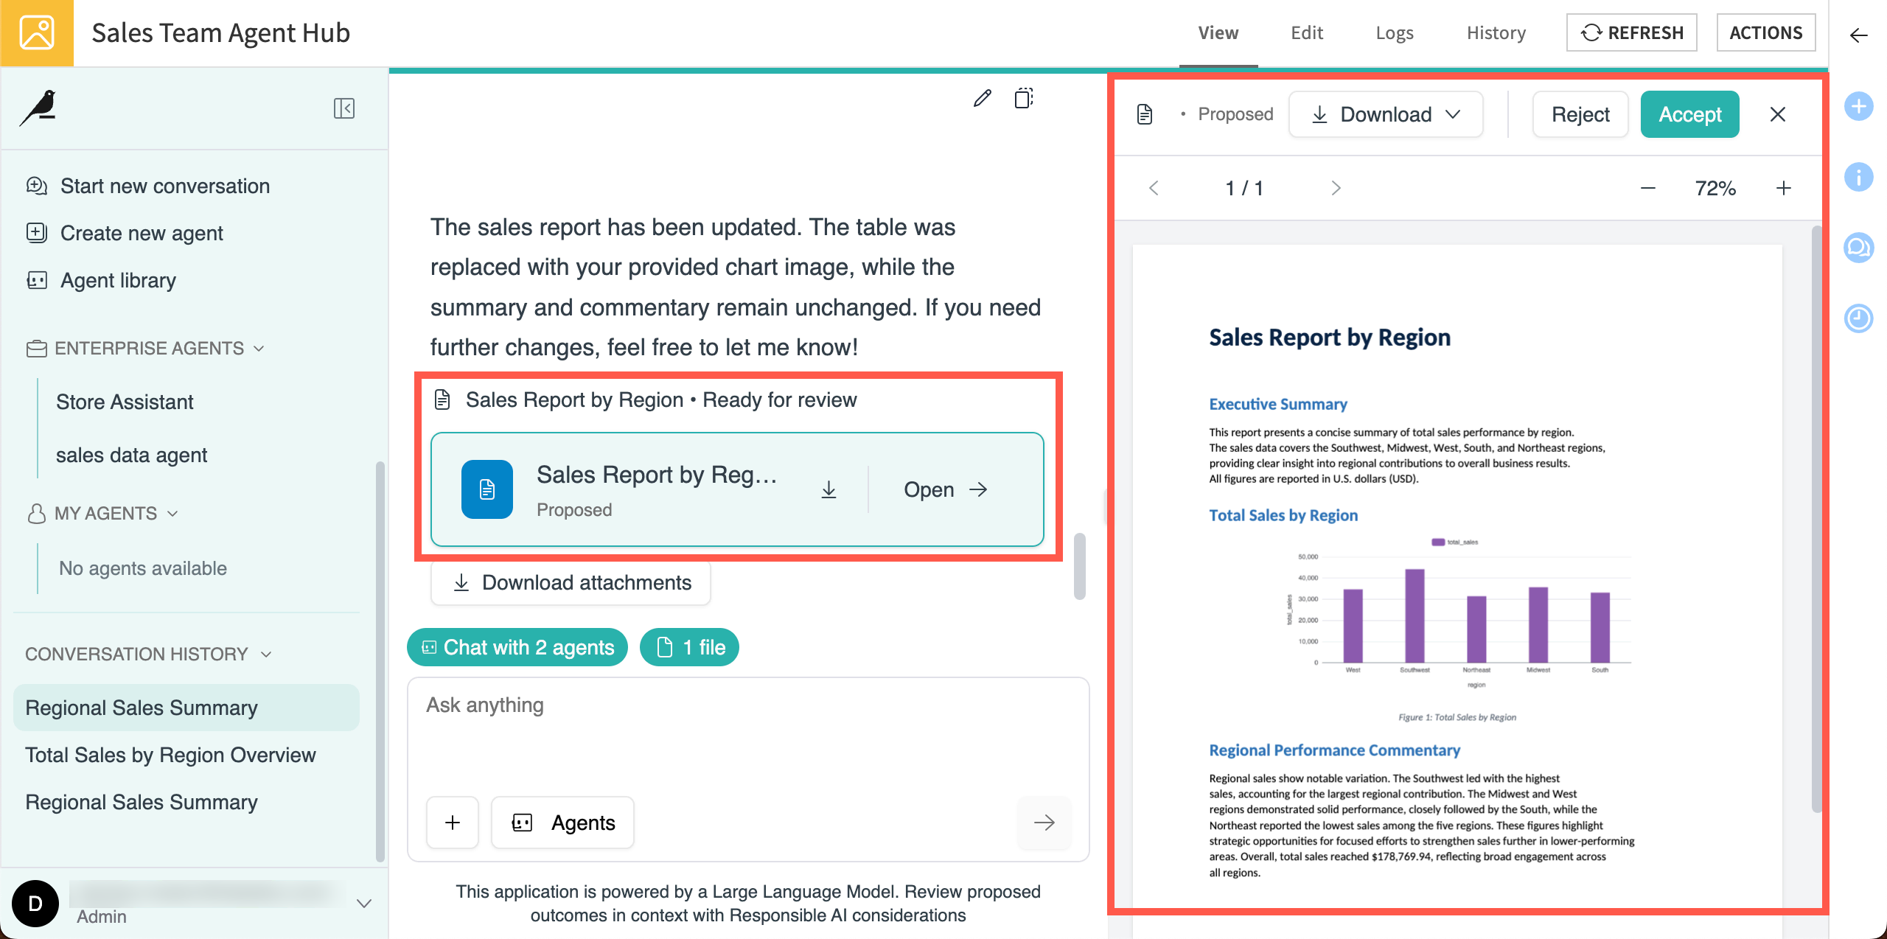
Task: Open the ACTIONS menu button
Action: (x=1765, y=32)
